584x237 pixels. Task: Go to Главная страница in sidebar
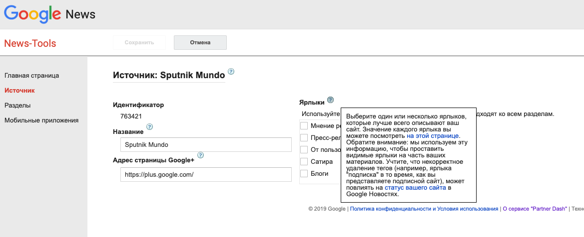coord(32,75)
